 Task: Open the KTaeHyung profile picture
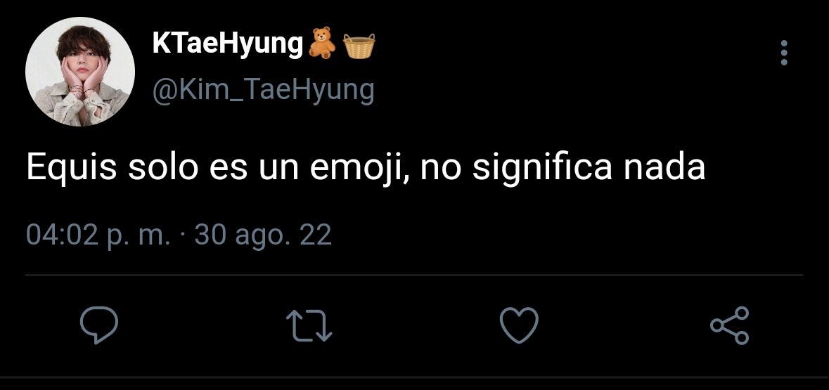pyautogui.click(x=80, y=72)
